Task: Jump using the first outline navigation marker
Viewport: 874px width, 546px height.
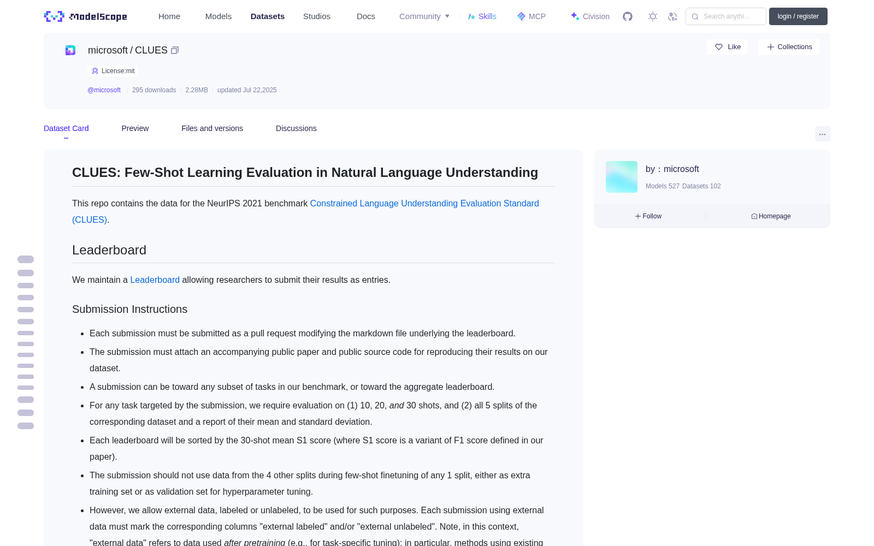Action: pyautogui.click(x=26, y=259)
